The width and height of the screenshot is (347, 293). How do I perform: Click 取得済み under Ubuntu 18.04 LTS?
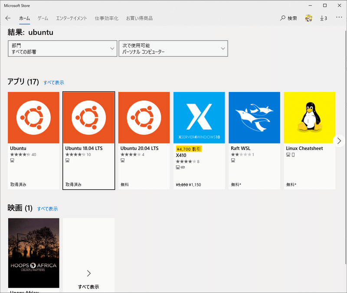click(73, 185)
